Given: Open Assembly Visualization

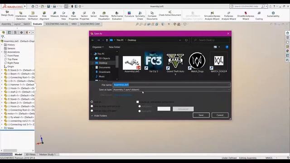Looking at the screenshot, I should pyautogui.click(x=104, y=16).
